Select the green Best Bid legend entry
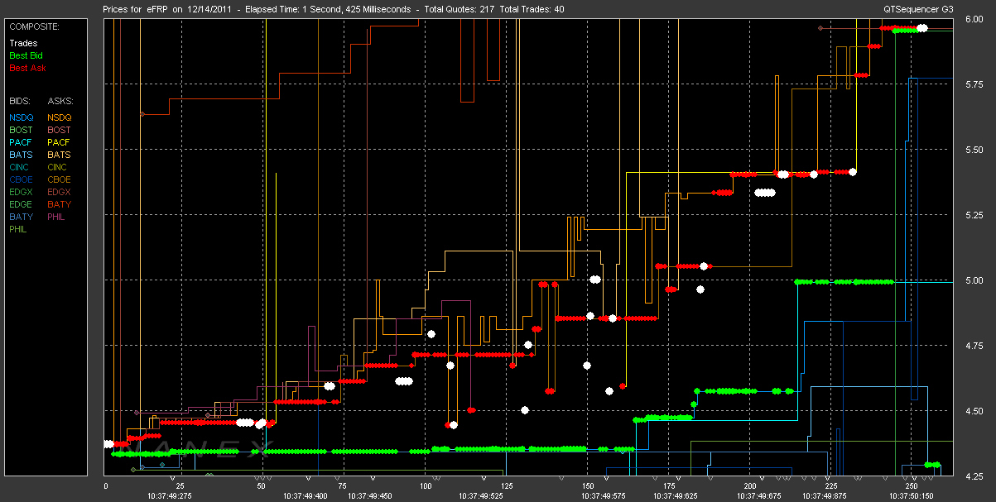This screenshot has height=502, width=996. [x=25, y=55]
